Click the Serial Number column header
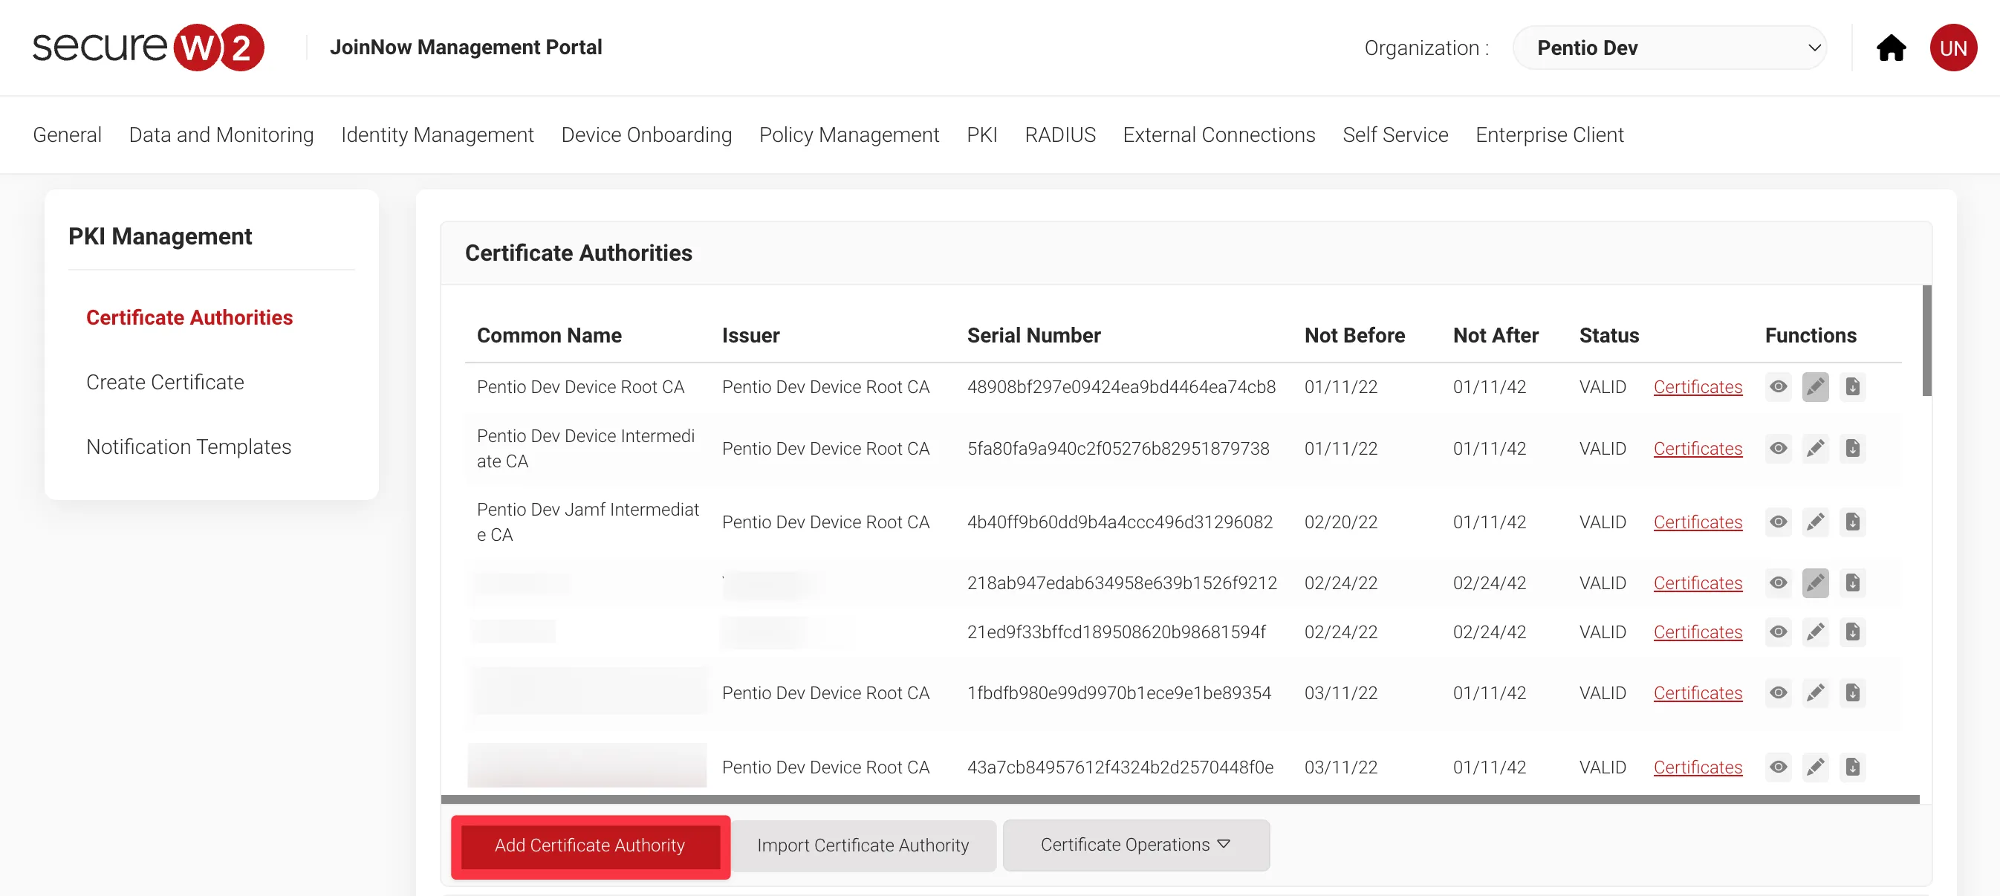This screenshot has height=896, width=2000. [x=1033, y=335]
